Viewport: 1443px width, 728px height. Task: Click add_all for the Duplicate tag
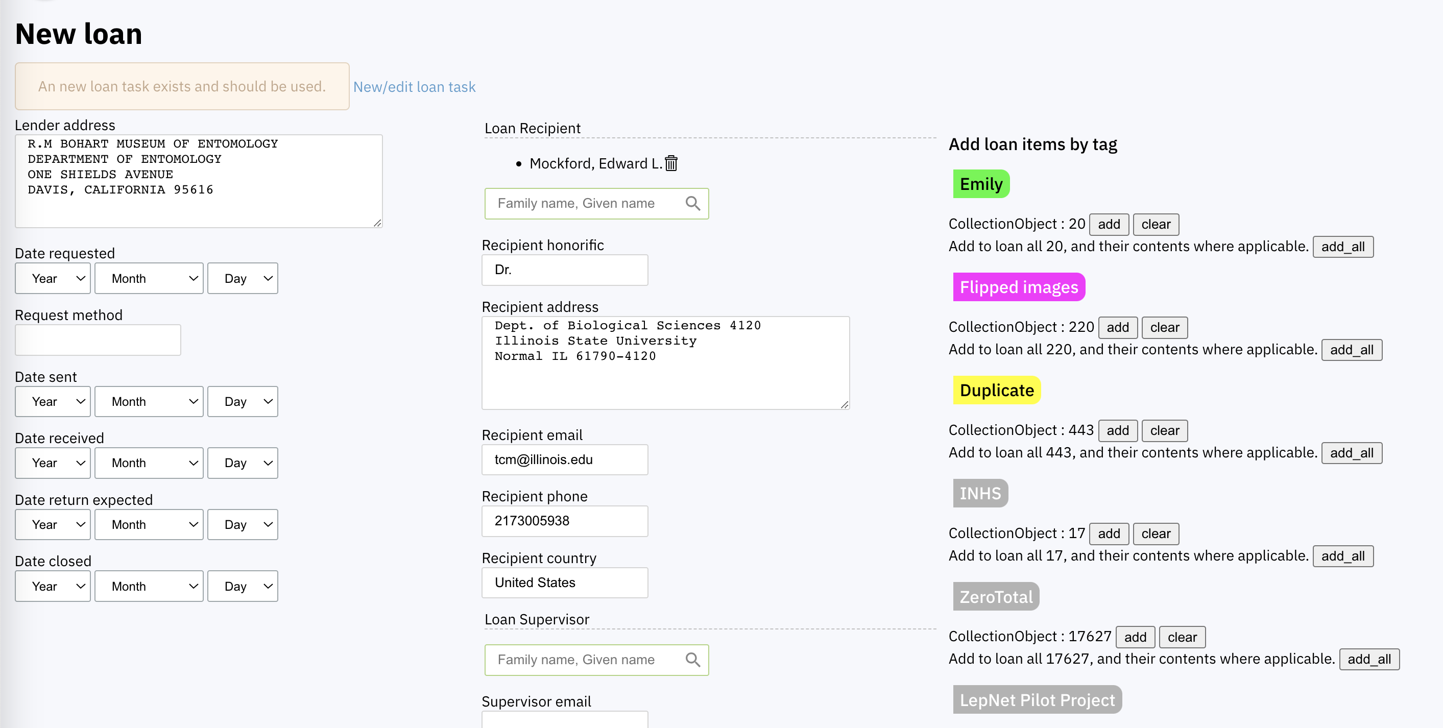tap(1352, 453)
